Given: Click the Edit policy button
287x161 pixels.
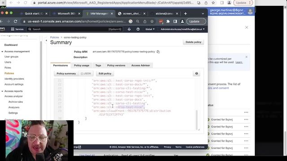Looking at the screenshot, I should click(105, 73).
